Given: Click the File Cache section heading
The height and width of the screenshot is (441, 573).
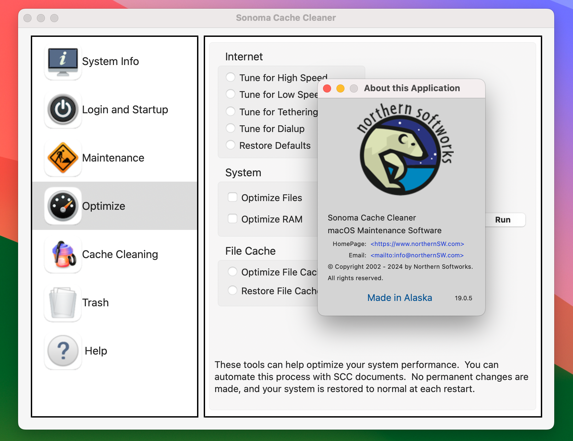Looking at the screenshot, I should (x=250, y=251).
